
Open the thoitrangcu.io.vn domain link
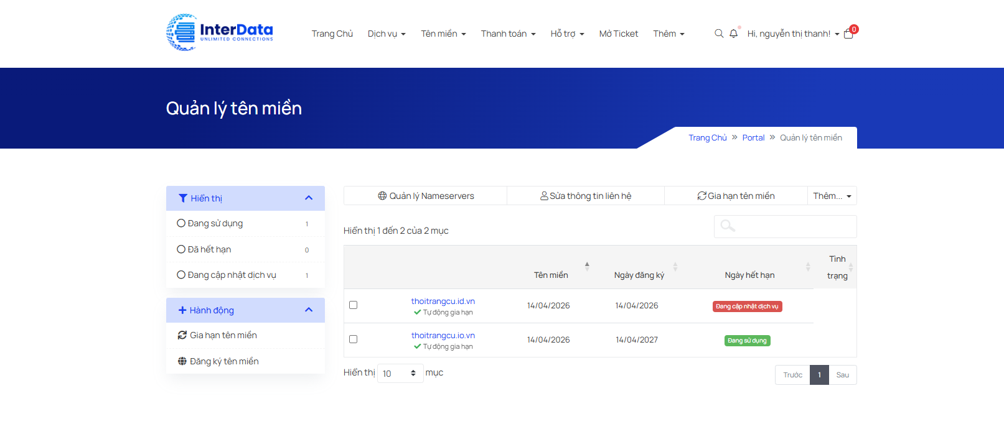(443, 335)
